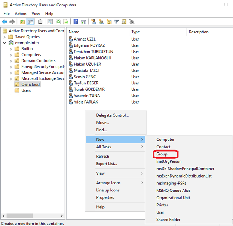Click user icon beside Semih GENC
Screen dimensions: 233x226
click(x=71, y=77)
